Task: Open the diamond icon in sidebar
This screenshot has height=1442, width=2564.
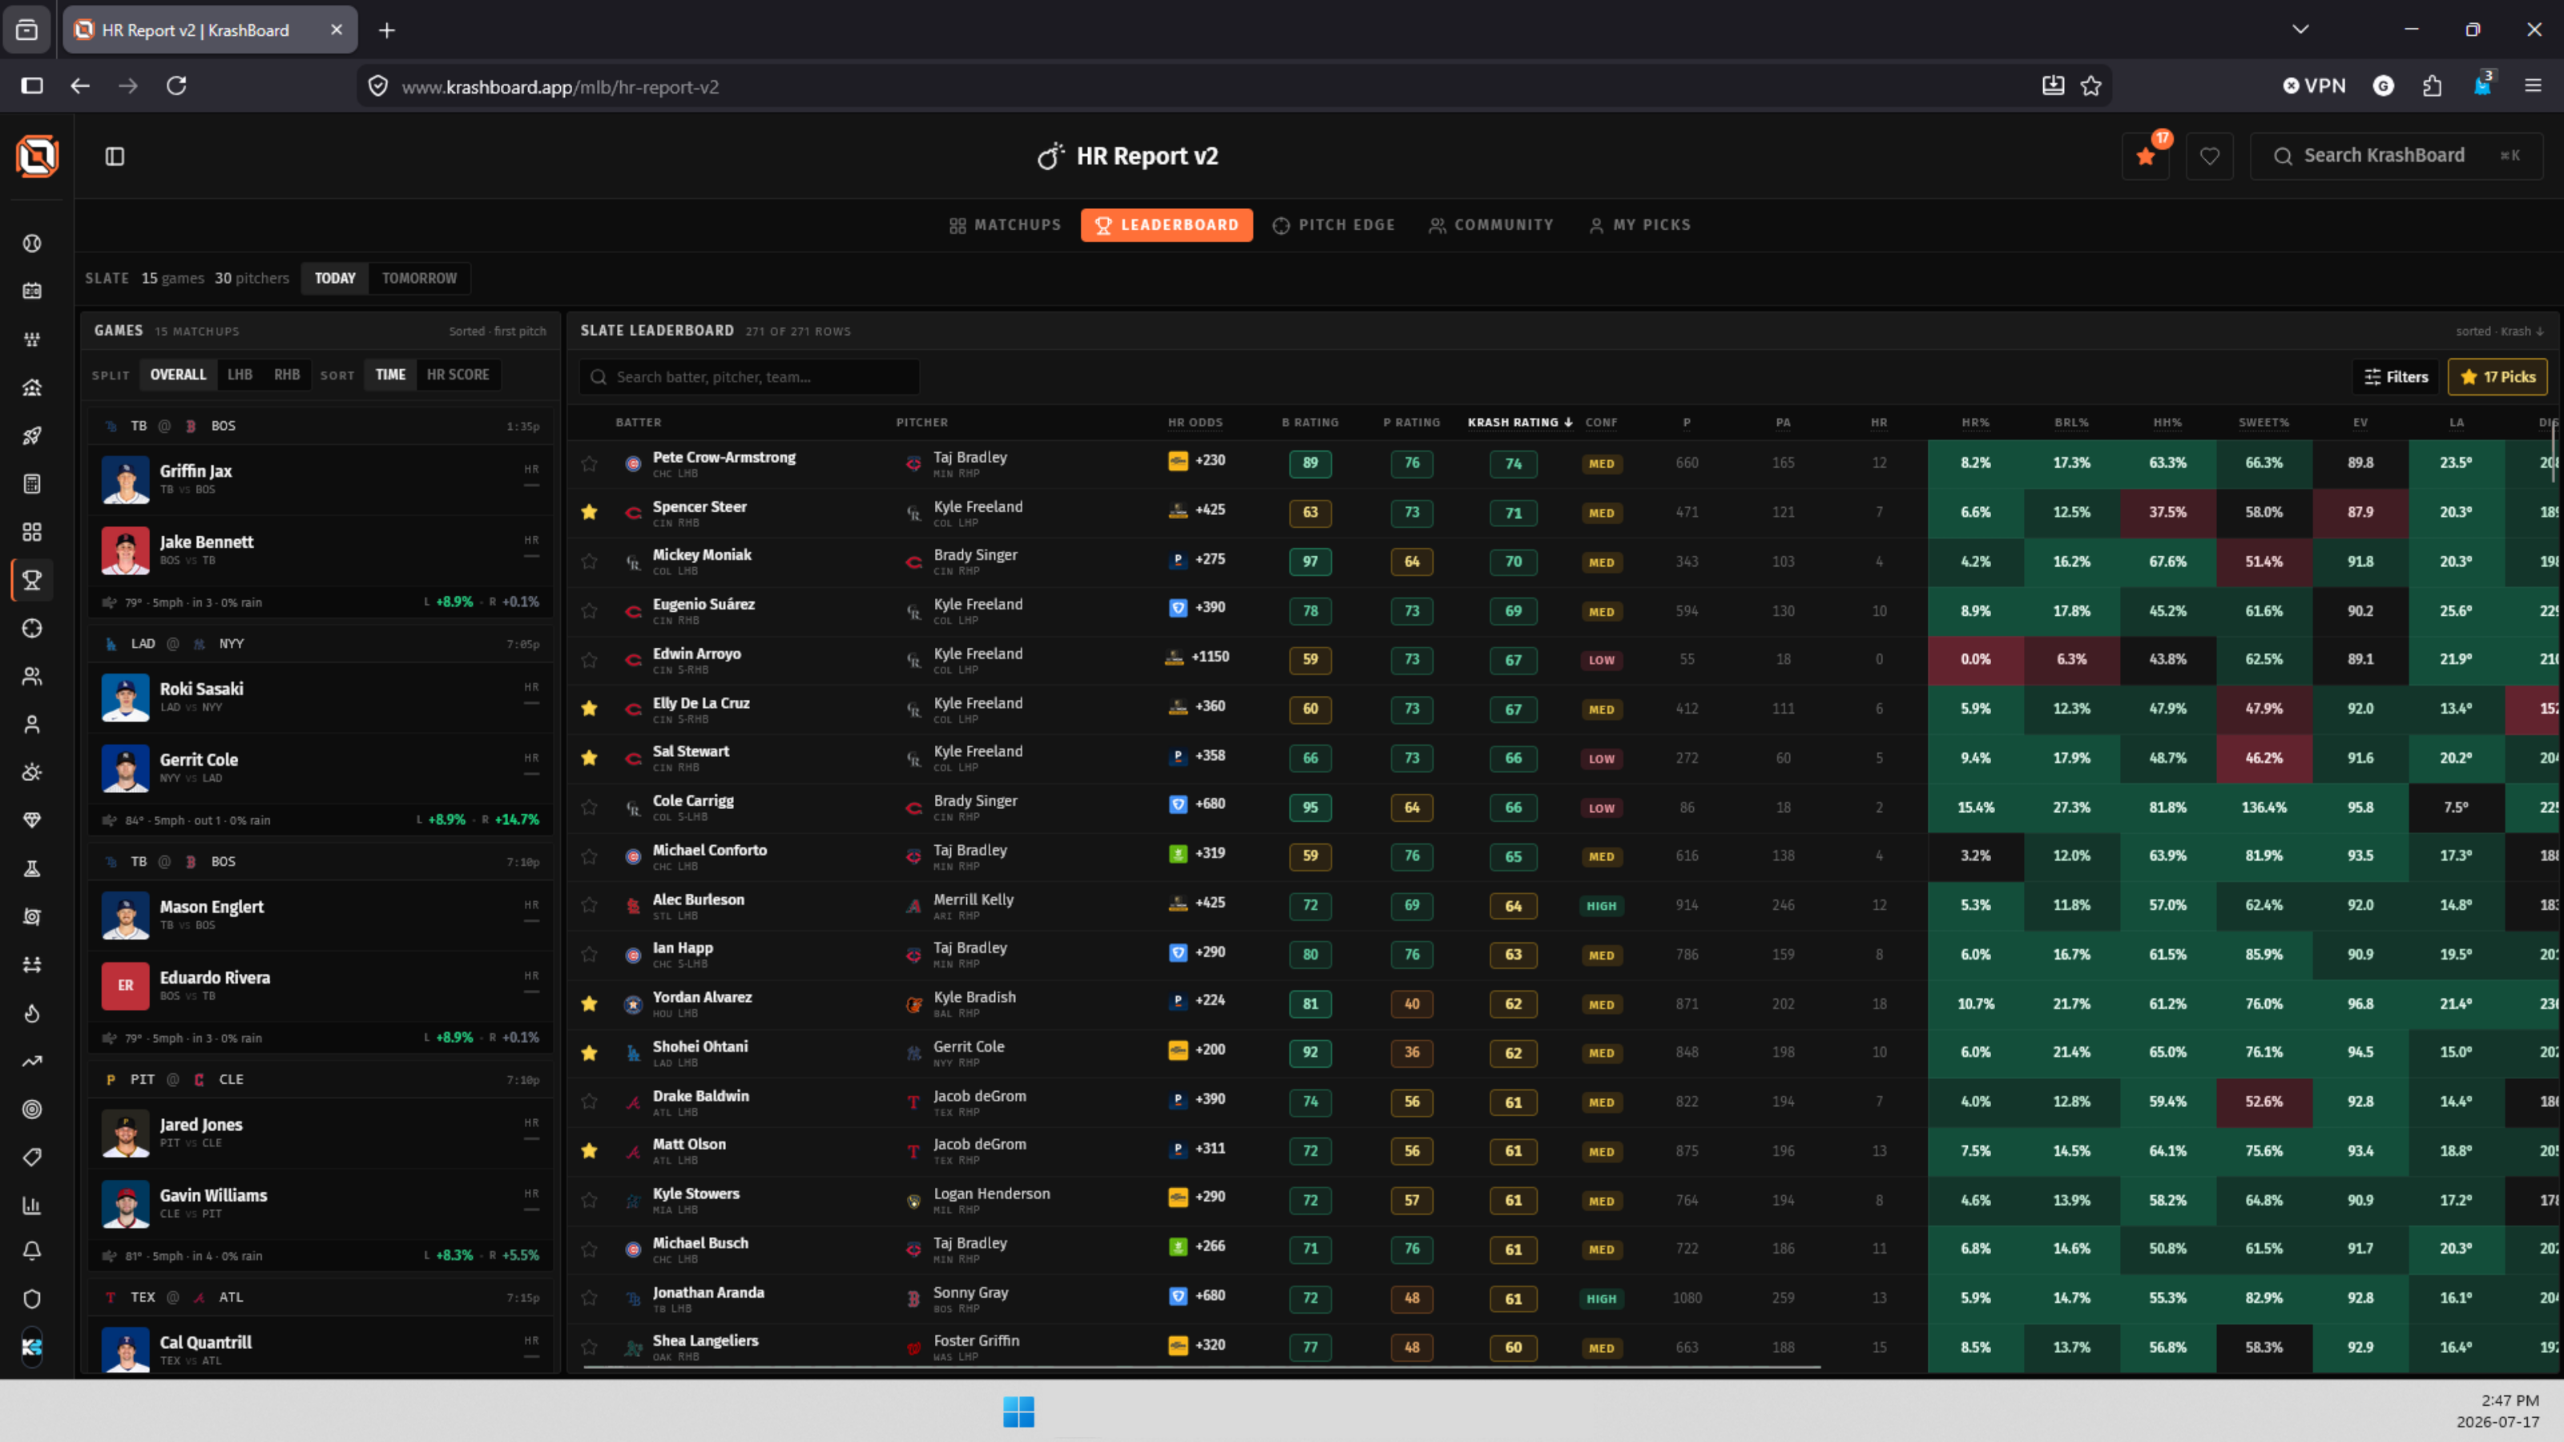Action: click(x=32, y=820)
